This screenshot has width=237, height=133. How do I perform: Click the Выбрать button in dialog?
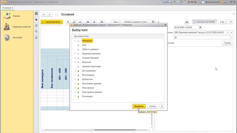tap(139, 106)
